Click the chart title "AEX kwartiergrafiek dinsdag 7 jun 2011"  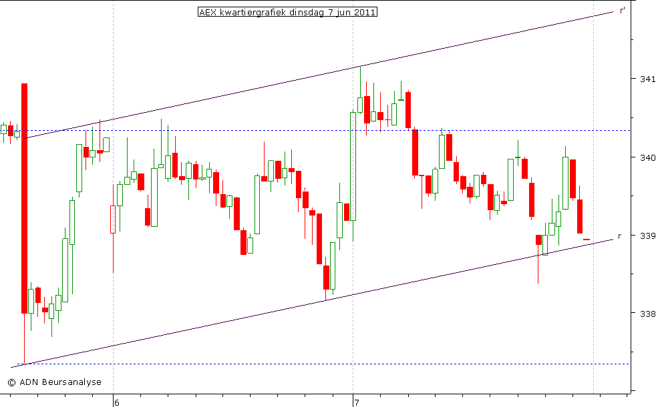point(287,12)
